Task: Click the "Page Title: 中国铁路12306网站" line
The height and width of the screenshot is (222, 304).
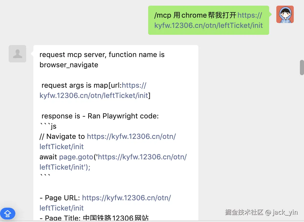Action: coord(94,218)
